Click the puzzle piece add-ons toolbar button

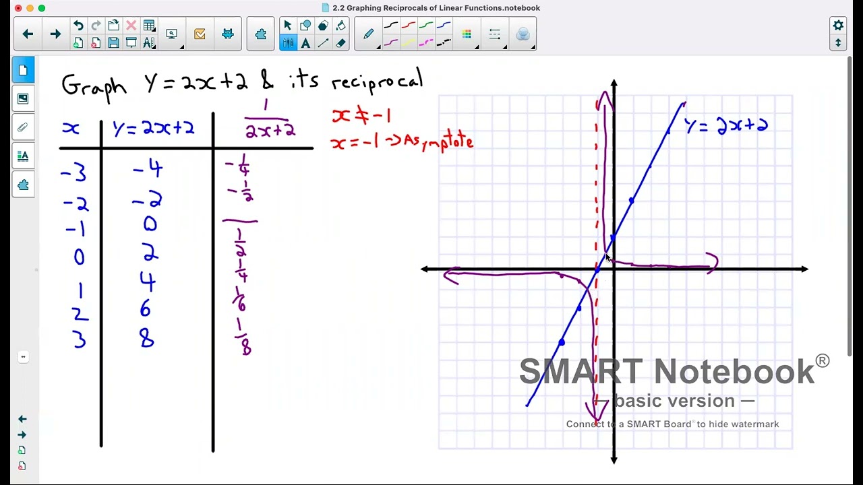point(261,34)
